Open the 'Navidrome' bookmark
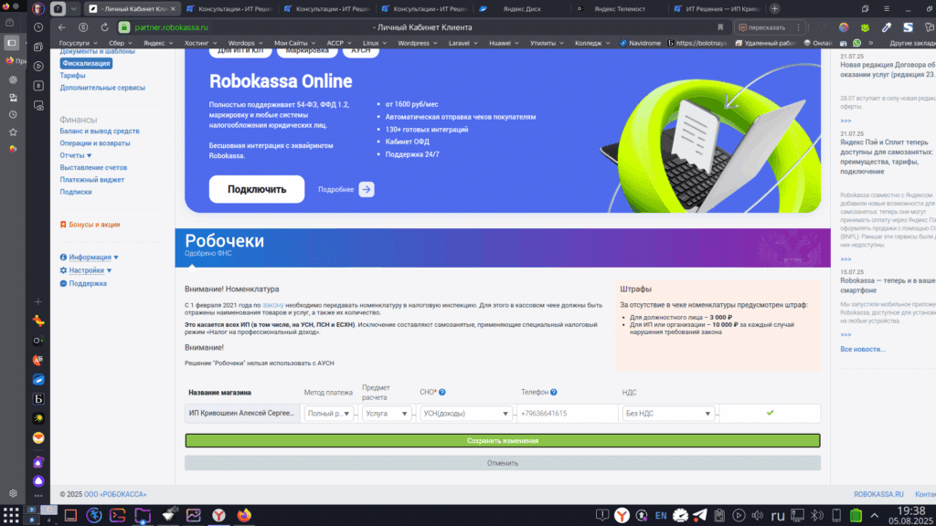This screenshot has width=936, height=526. coord(641,43)
